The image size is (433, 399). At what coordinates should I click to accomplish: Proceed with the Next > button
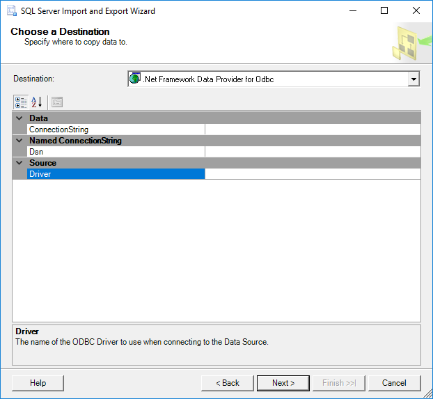[283, 383]
